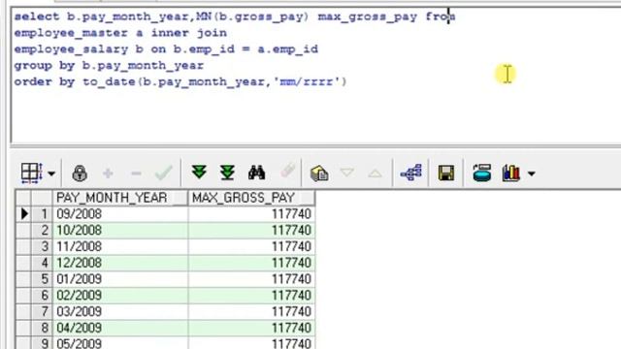This screenshot has width=621, height=349.
Task: Select row number 1 header
Action: click(42, 214)
